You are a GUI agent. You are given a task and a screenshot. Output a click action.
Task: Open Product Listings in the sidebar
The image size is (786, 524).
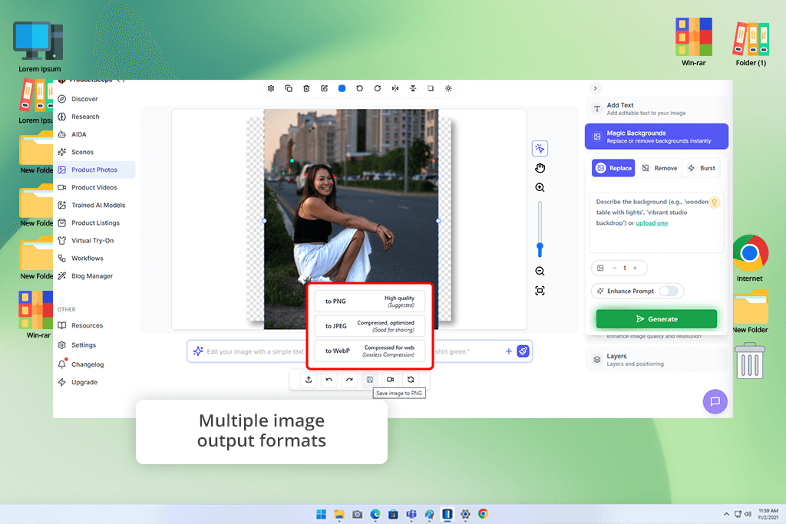[94, 223]
